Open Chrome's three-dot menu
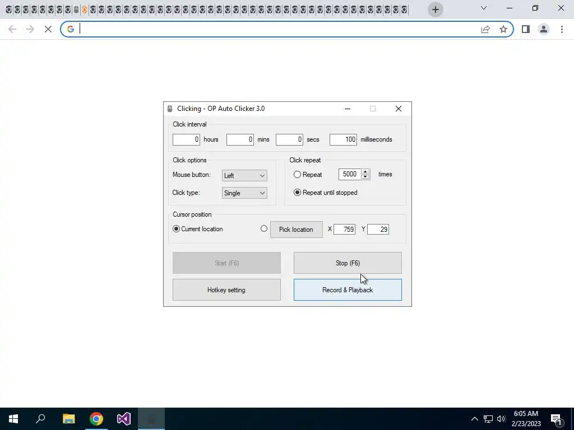The width and height of the screenshot is (574, 430). click(x=562, y=29)
